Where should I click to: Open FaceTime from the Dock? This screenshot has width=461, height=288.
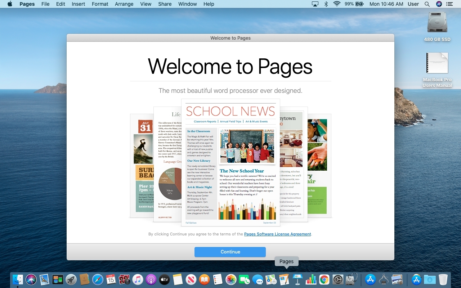pos(244,279)
